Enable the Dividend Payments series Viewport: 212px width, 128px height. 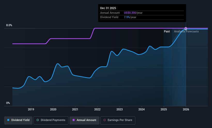coord(51,120)
